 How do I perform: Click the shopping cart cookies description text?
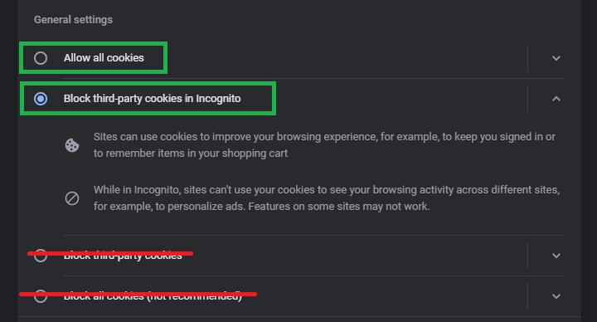(x=324, y=144)
